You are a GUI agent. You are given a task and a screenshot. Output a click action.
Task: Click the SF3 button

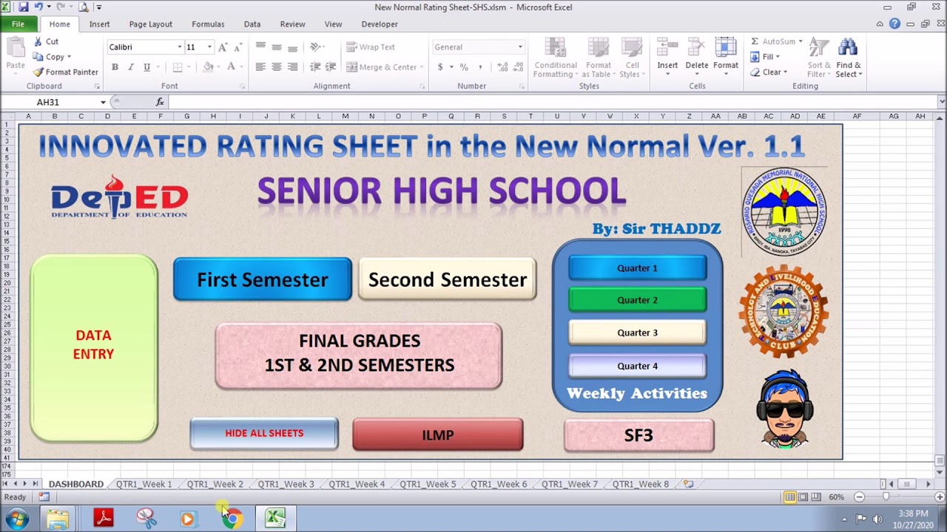pos(638,435)
